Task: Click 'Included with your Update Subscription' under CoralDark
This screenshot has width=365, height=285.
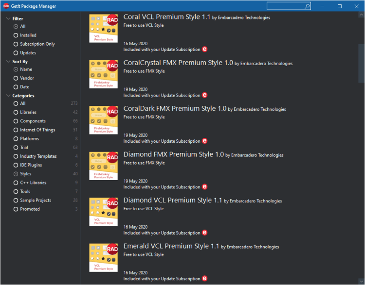Action: tap(162, 141)
